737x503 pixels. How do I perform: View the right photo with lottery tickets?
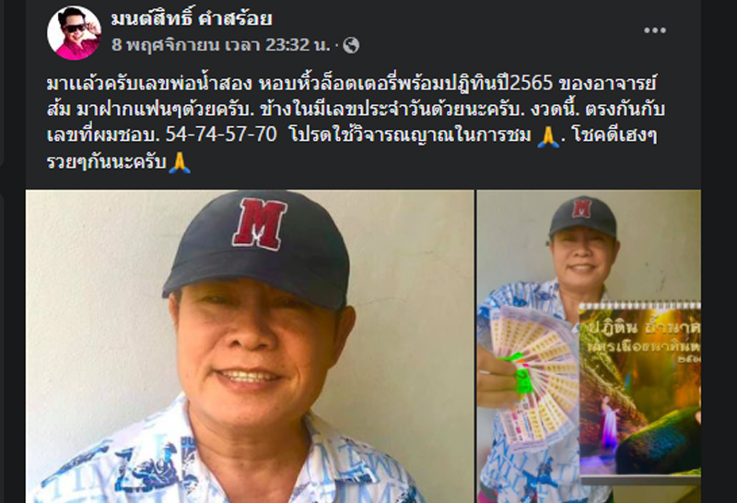589,346
